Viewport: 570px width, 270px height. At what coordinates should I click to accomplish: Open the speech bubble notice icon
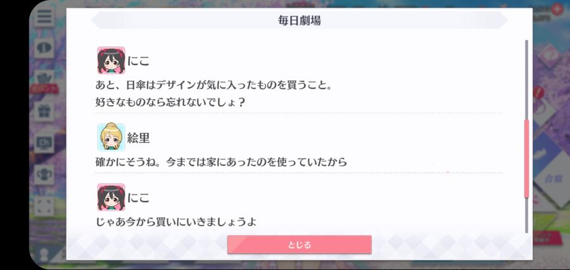tap(44, 48)
